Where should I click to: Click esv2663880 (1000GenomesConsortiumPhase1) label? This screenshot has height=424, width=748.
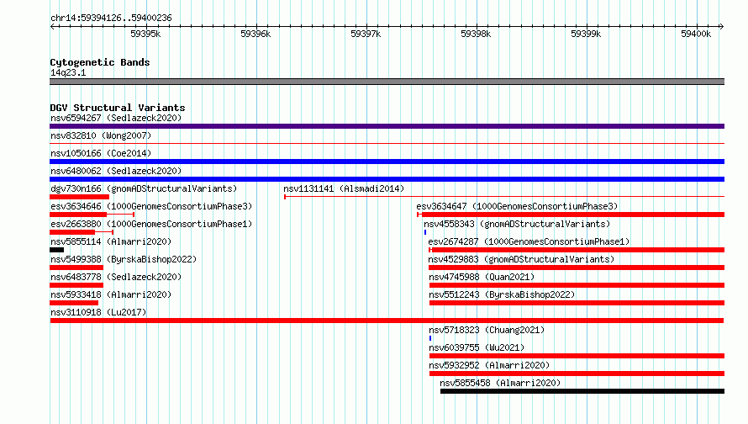[151, 224]
